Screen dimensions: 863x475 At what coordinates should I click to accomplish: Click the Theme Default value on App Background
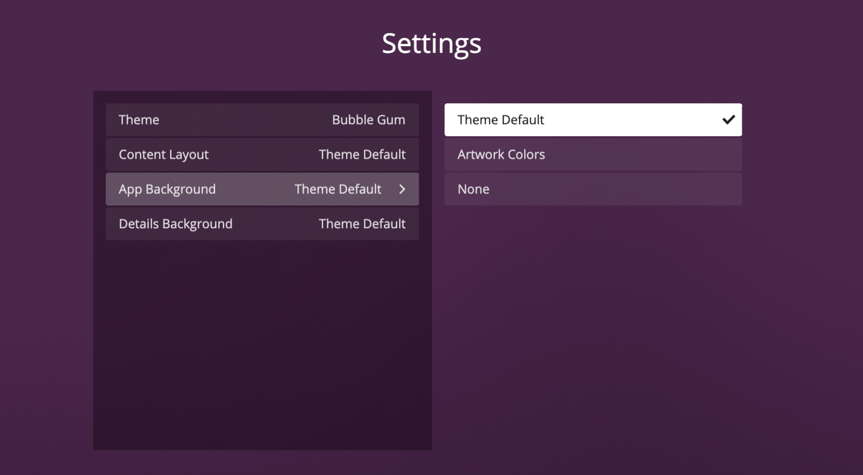[338, 189]
